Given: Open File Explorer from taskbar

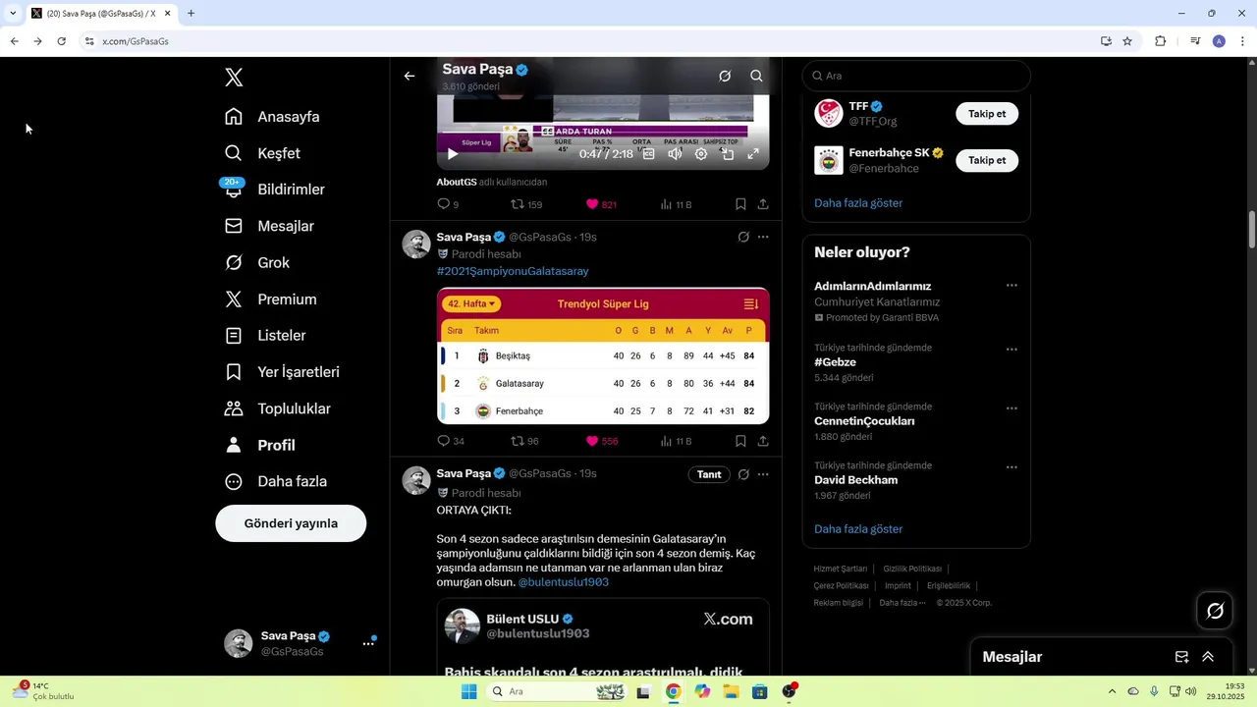Looking at the screenshot, I should 731,691.
